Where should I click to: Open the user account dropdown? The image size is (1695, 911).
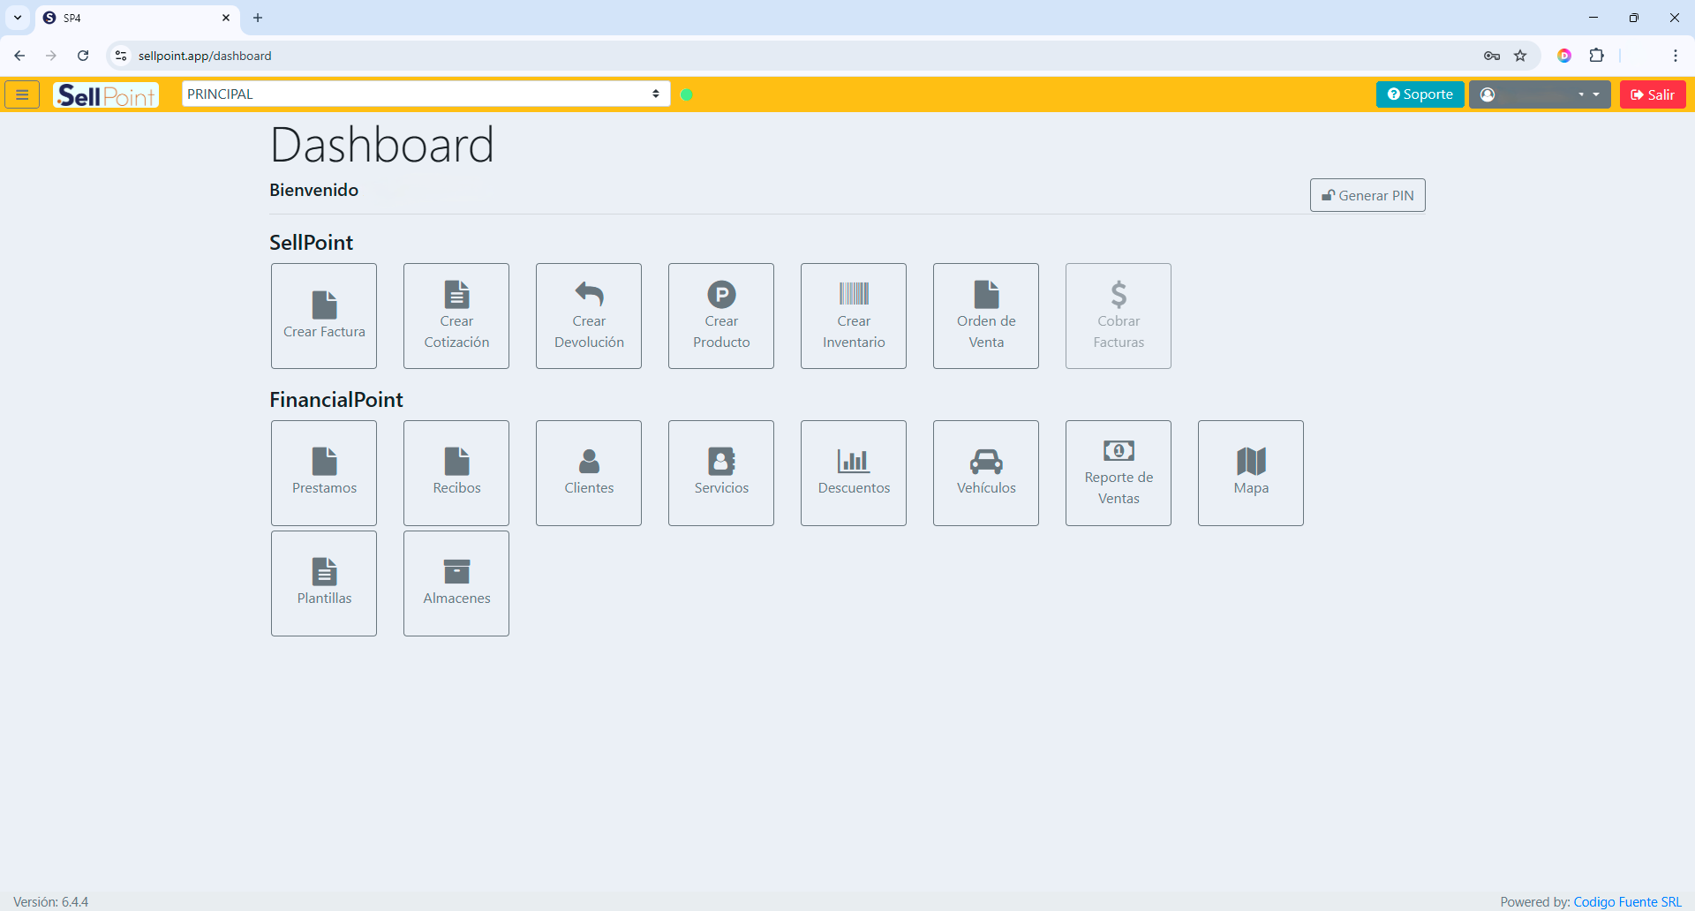[x=1540, y=94]
